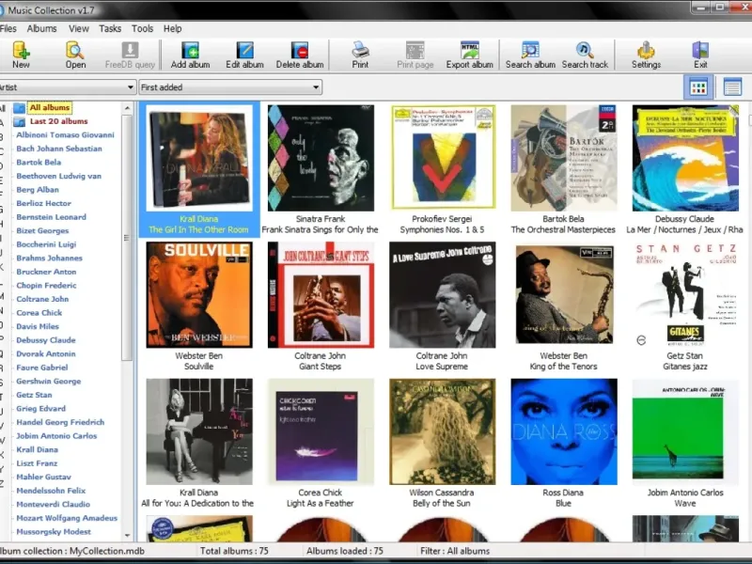Image resolution: width=752 pixels, height=564 pixels.
Task: Open the Files menu
Action: pos(8,29)
